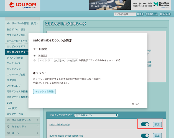Toggle accelerator switch for autonomous-shoes-japan-c.jp
Viewport: 174px width, 138px height.
coord(145,136)
